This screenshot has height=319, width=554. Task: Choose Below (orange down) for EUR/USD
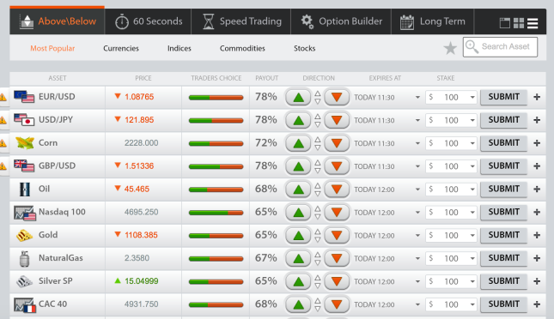coord(337,97)
